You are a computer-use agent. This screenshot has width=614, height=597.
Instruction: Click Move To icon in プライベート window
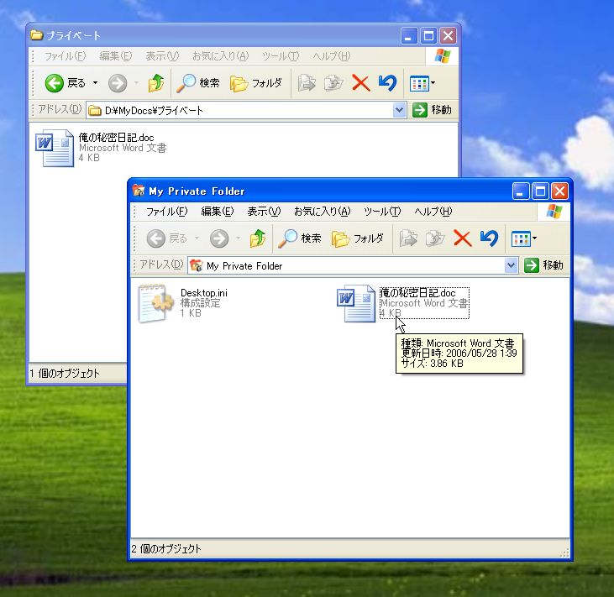(307, 83)
